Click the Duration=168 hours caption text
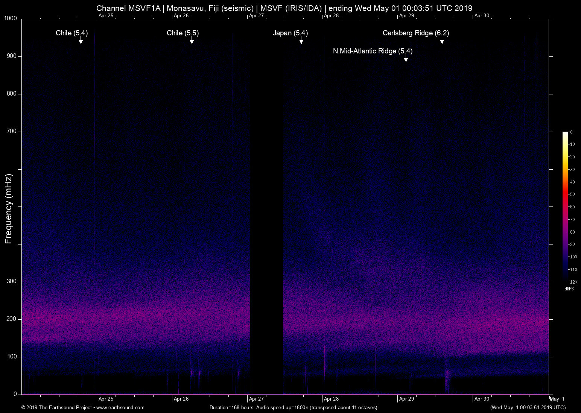The height and width of the screenshot is (413, 581). (294, 407)
